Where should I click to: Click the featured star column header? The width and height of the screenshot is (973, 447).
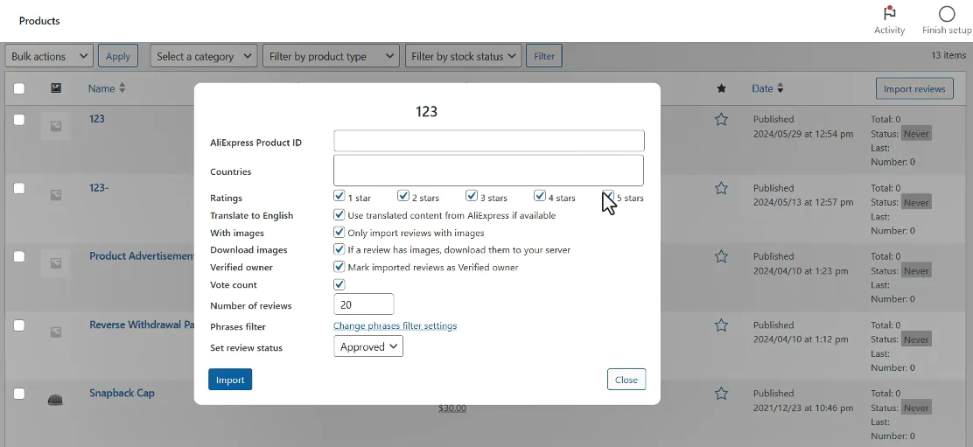[x=721, y=88]
